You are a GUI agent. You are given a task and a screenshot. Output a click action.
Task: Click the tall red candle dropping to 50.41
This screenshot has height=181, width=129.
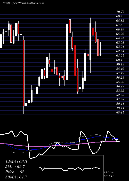point(23,73)
